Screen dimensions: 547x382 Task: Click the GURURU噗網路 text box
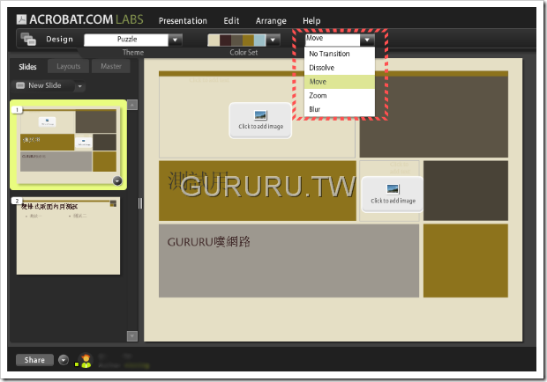coord(288,261)
